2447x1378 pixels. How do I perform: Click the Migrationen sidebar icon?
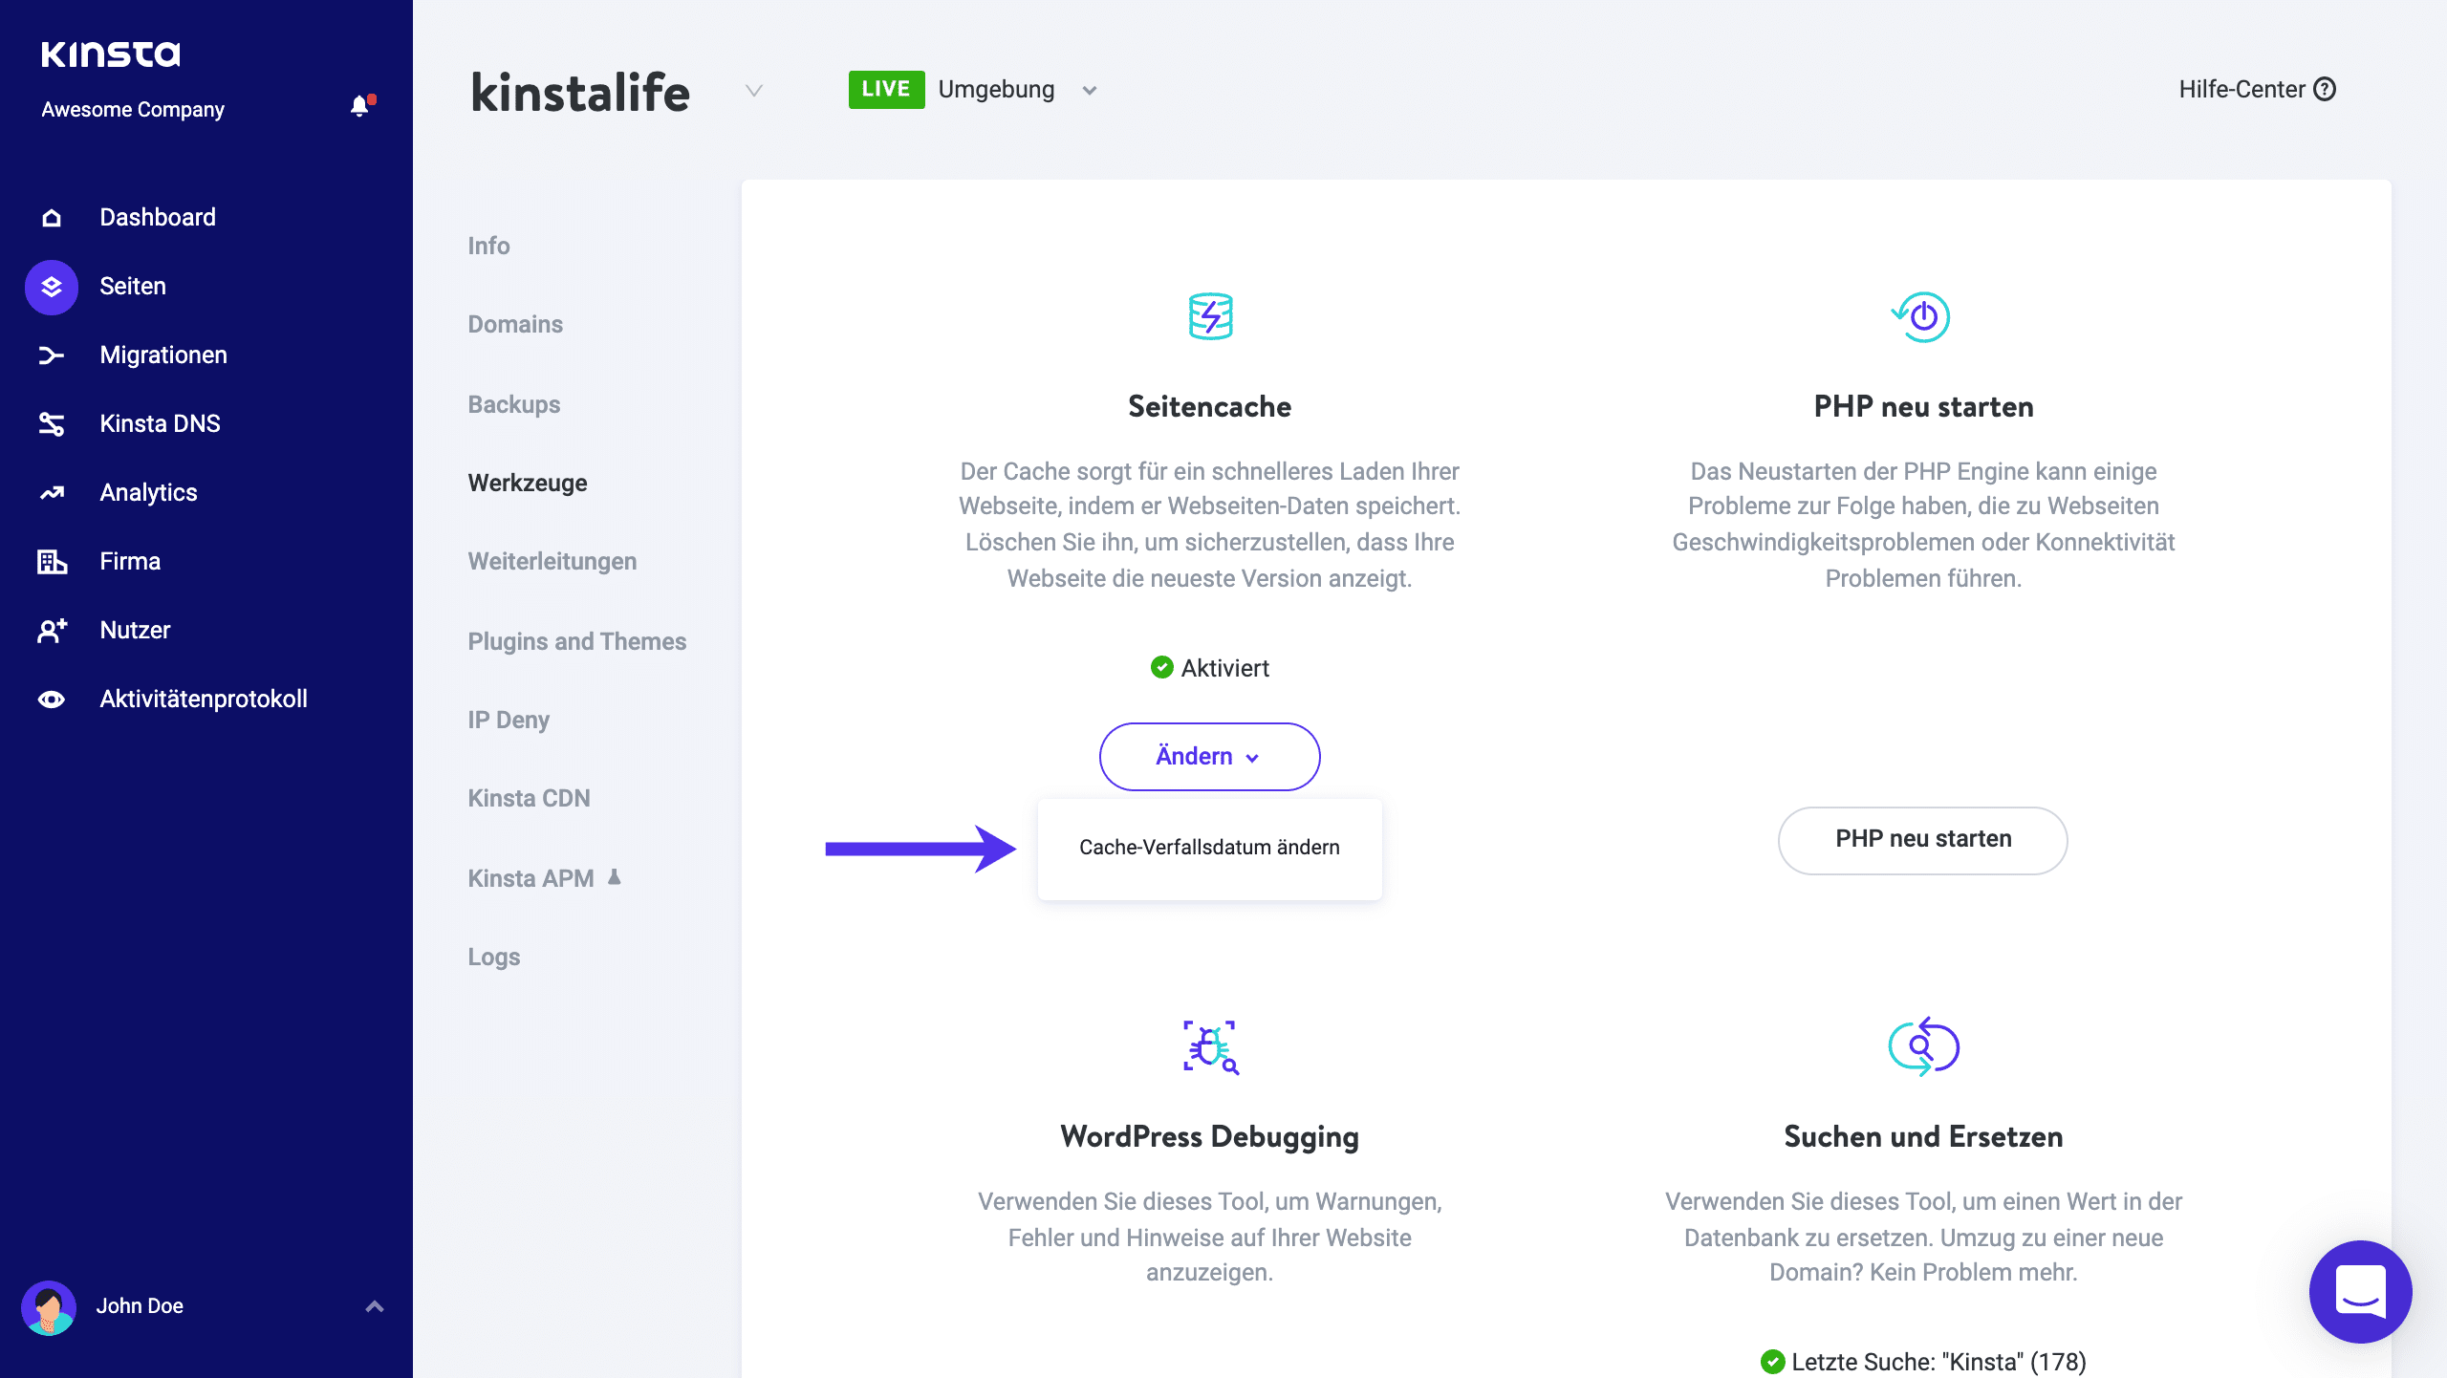(49, 355)
